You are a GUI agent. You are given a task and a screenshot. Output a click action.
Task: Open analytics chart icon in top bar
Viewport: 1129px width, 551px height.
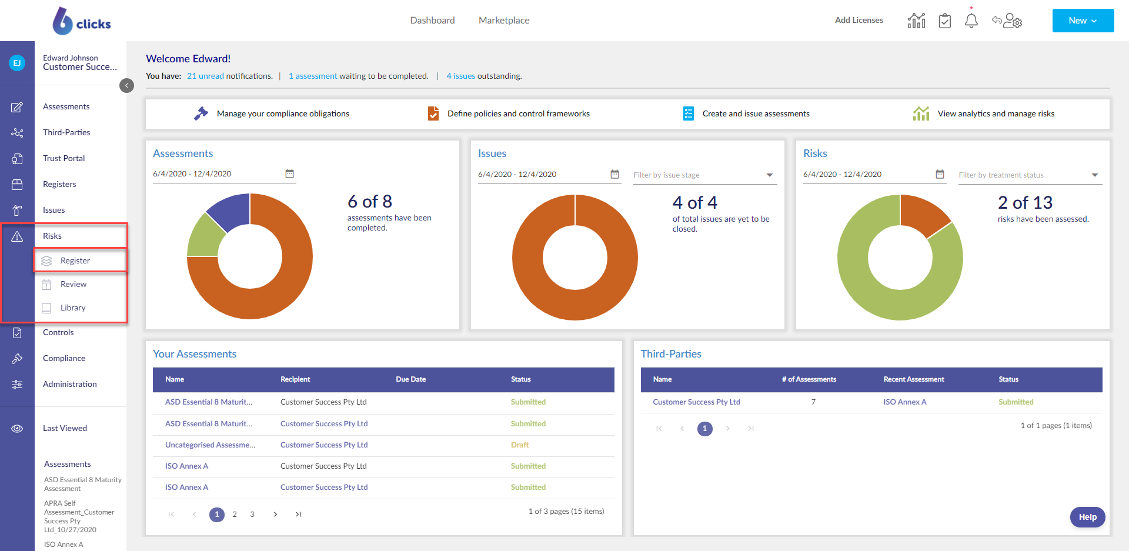[916, 21]
